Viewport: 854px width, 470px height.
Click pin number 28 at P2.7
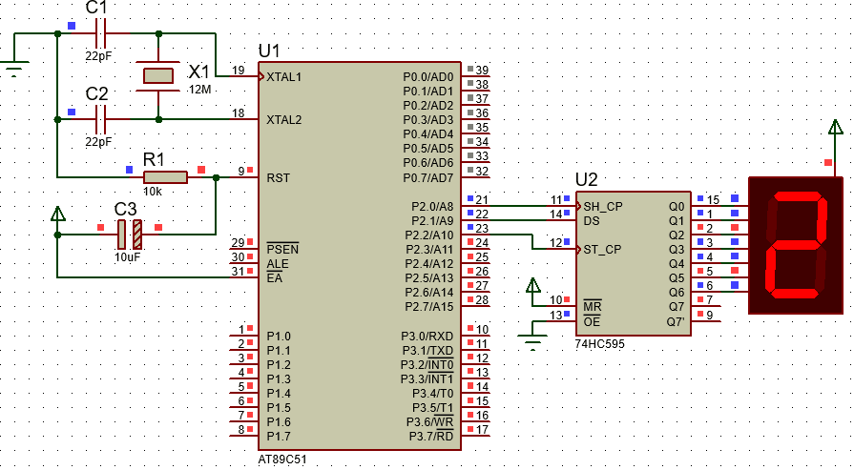(x=482, y=299)
